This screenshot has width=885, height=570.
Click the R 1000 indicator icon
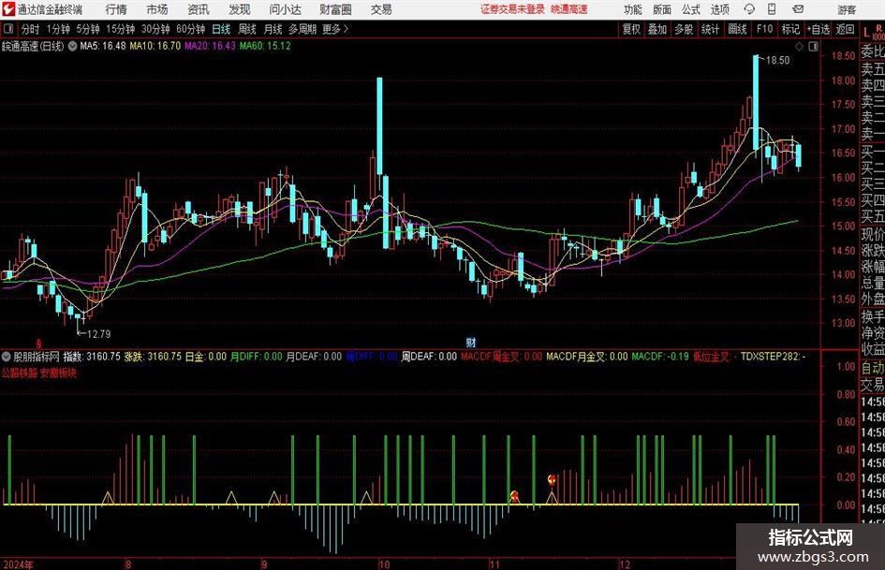[878, 32]
